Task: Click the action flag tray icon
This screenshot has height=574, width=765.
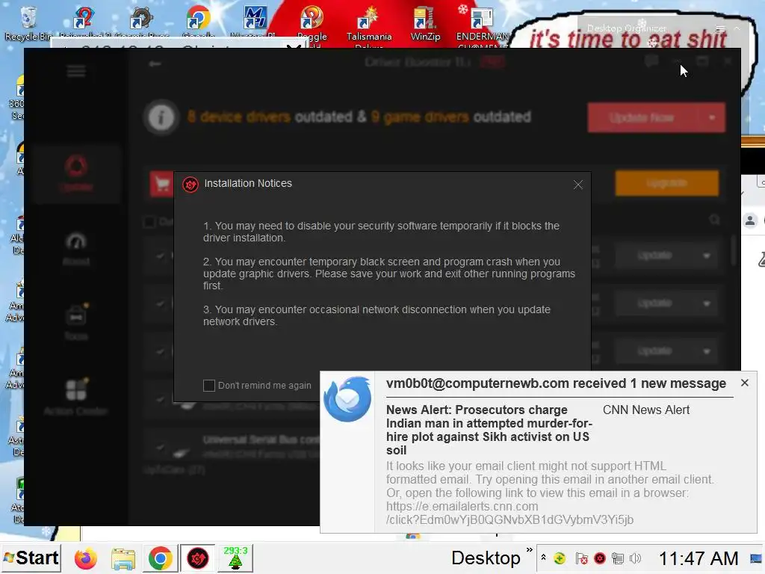Action: tap(581, 558)
